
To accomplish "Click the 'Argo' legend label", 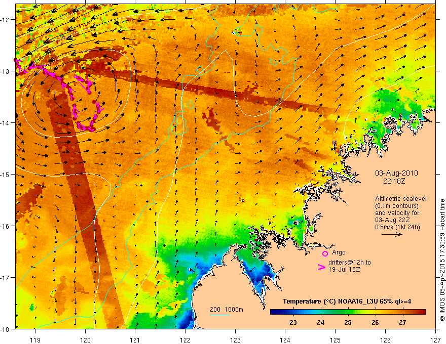I will (339, 252).
